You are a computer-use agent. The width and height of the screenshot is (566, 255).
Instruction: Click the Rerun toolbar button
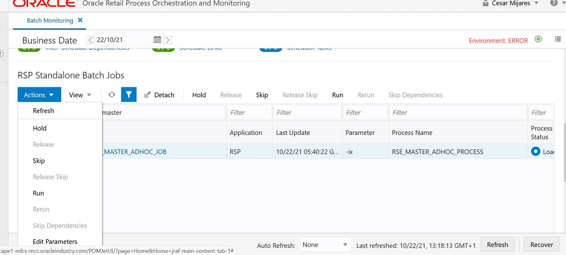(366, 95)
